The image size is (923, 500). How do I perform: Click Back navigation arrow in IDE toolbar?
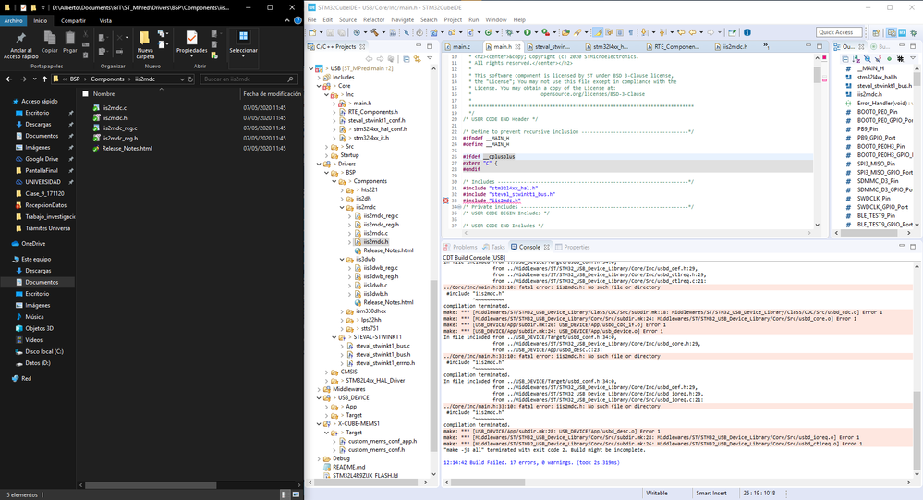692,32
